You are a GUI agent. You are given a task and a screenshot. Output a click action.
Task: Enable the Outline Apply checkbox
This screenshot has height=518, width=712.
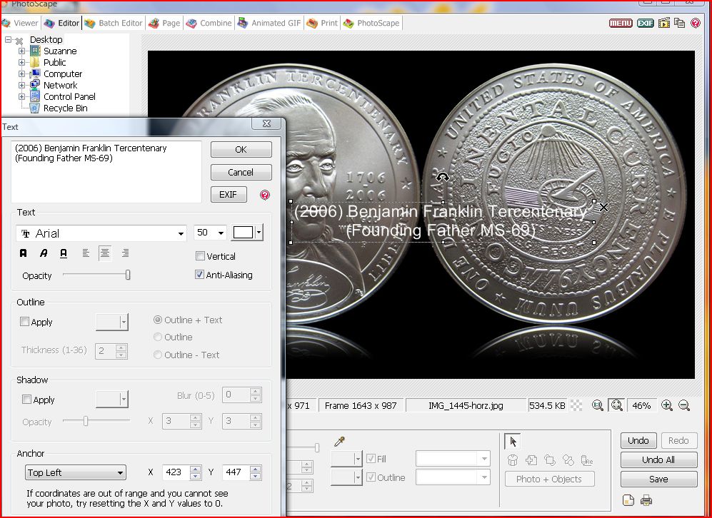25,322
